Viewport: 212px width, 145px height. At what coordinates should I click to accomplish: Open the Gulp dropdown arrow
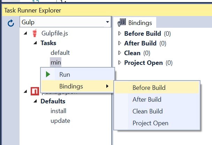[x=107, y=22]
